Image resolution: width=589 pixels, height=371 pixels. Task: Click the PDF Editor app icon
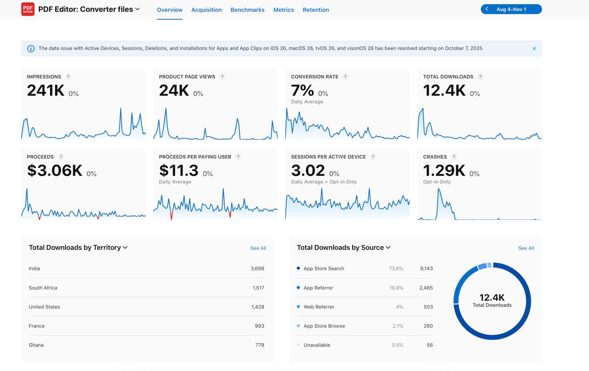pyautogui.click(x=28, y=9)
